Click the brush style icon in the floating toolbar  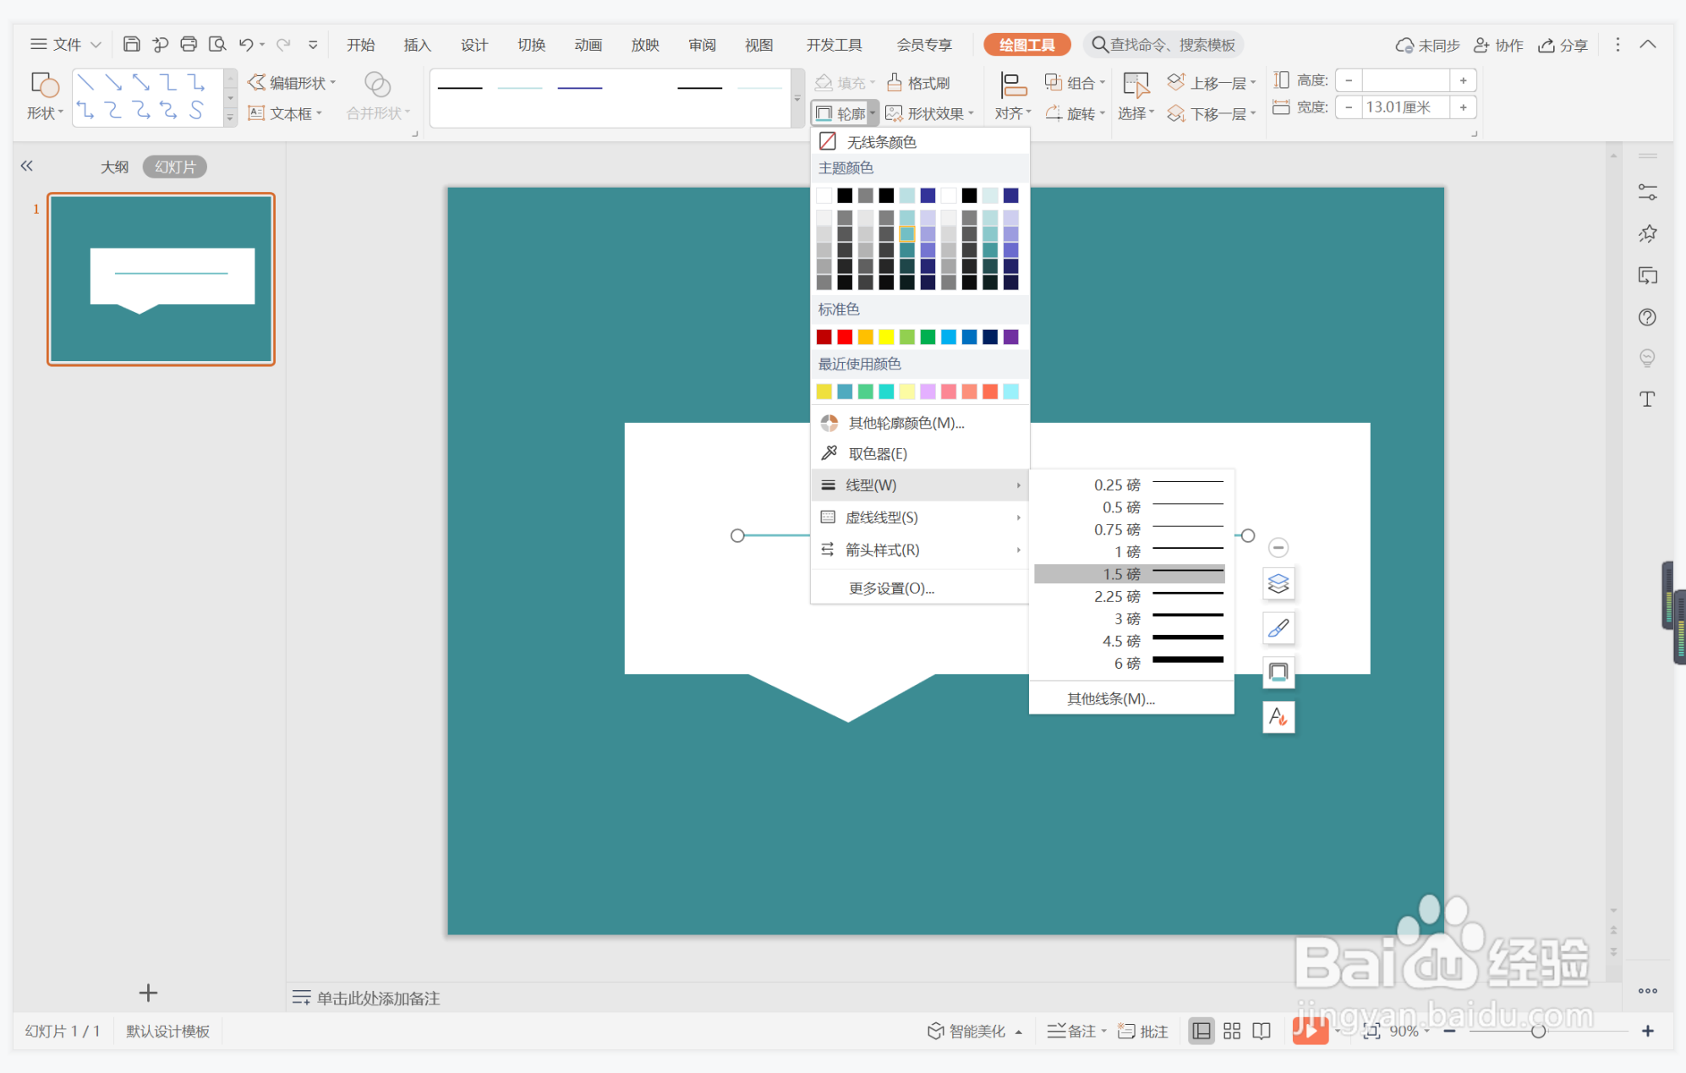[1278, 628]
